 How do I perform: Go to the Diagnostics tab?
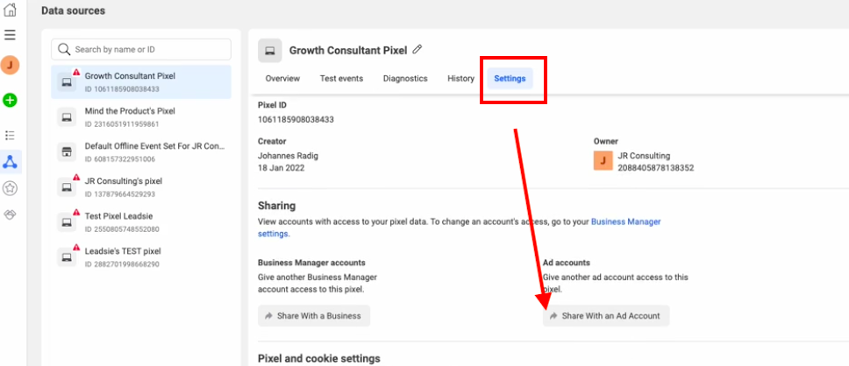405,79
